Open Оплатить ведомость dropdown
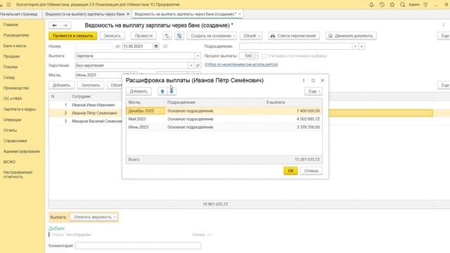The image size is (450, 253). click(94, 217)
